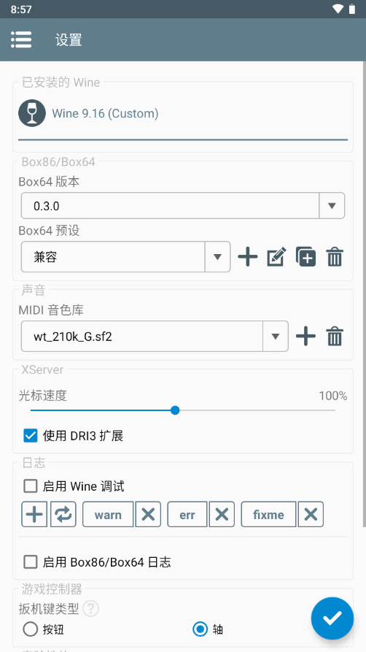This screenshot has width=366, height=652.
Task: Remove the warn debug channel
Action: click(148, 514)
